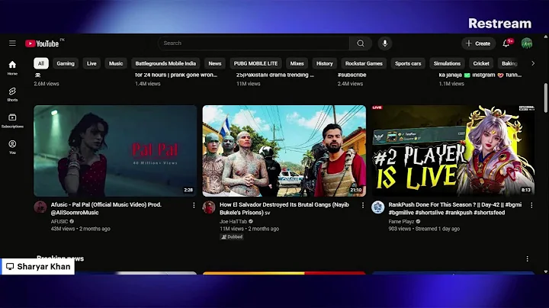Open AFUSIC channel avatar

pos(40,207)
